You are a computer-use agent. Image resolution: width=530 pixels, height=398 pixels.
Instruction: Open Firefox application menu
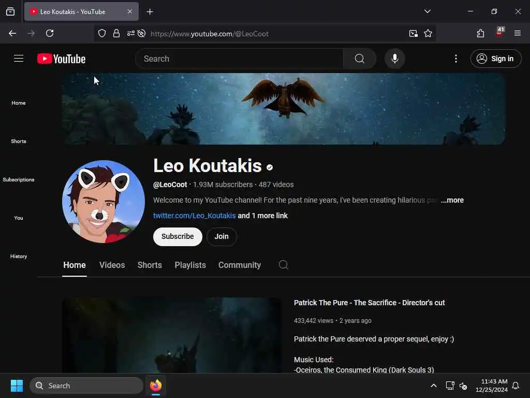[517, 33]
